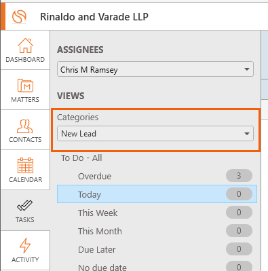Image resolution: width=268 pixels, height=271 pixels.
Task: Open the Chris M Ramsey assignee combo box
Action: coord(155,69)
